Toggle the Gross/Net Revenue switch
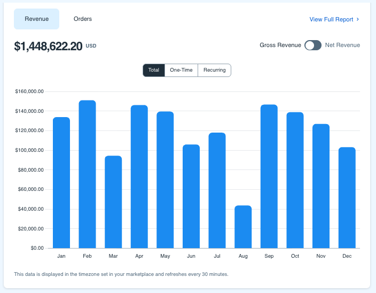This screenshot has height=293, width=376. [313, 45]
